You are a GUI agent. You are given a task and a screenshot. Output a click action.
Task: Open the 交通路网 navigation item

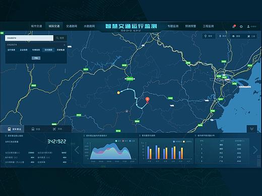tap(72, 26)
